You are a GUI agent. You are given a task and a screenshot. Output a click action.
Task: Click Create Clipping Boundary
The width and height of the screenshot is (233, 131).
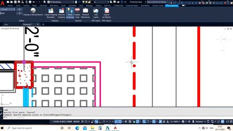[x=51, y=13]
